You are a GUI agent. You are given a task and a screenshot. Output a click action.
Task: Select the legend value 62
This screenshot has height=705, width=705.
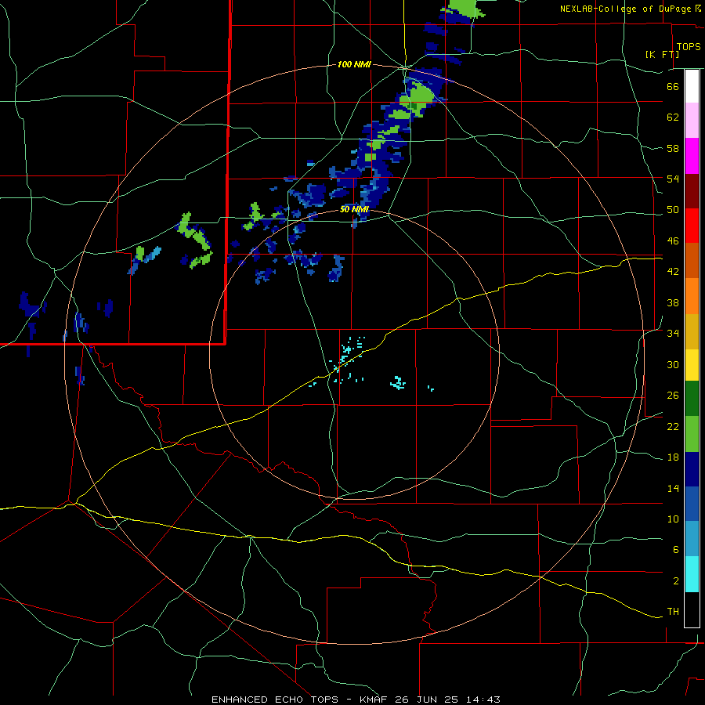[x=673, y=117]
